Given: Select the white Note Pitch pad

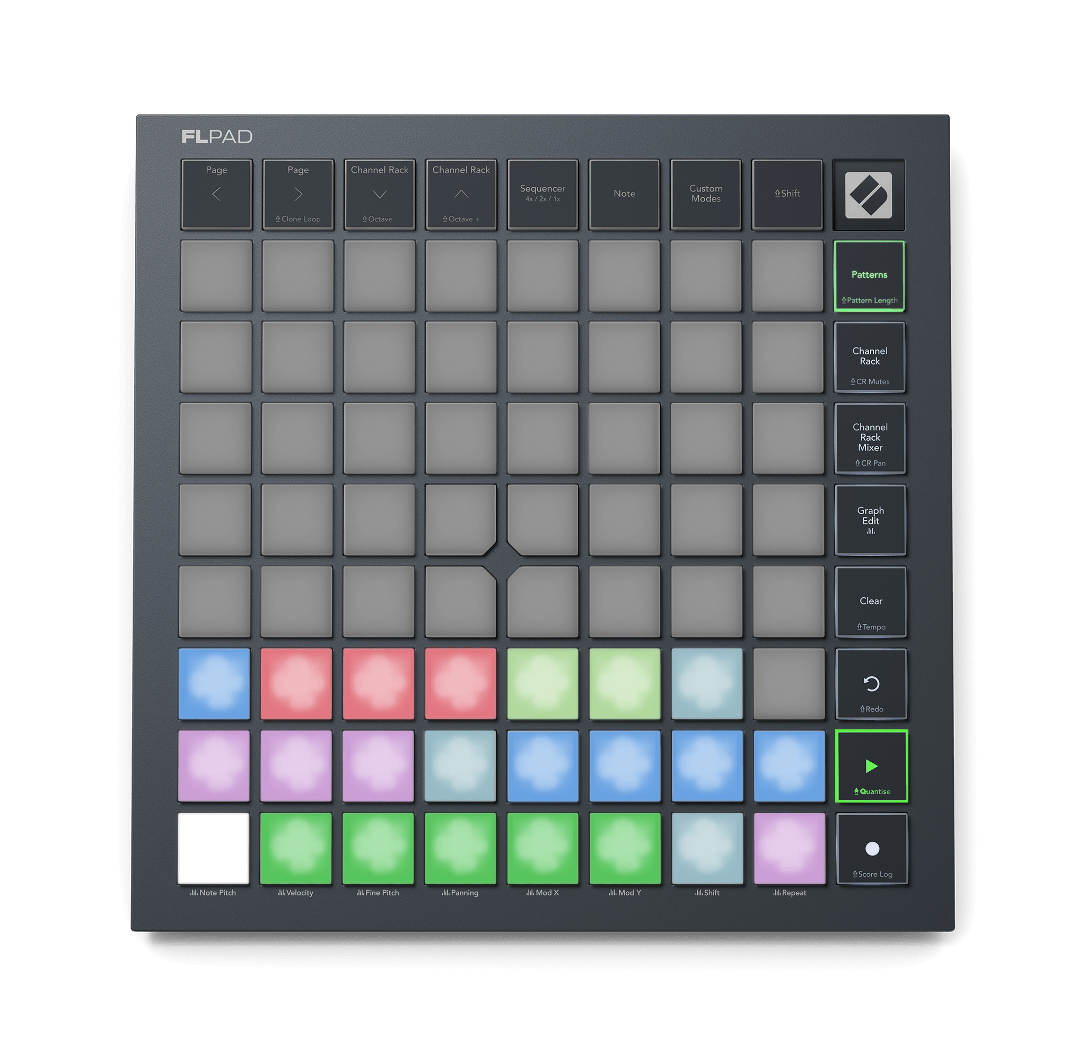Looking at the screenshot, I should 213,848.
